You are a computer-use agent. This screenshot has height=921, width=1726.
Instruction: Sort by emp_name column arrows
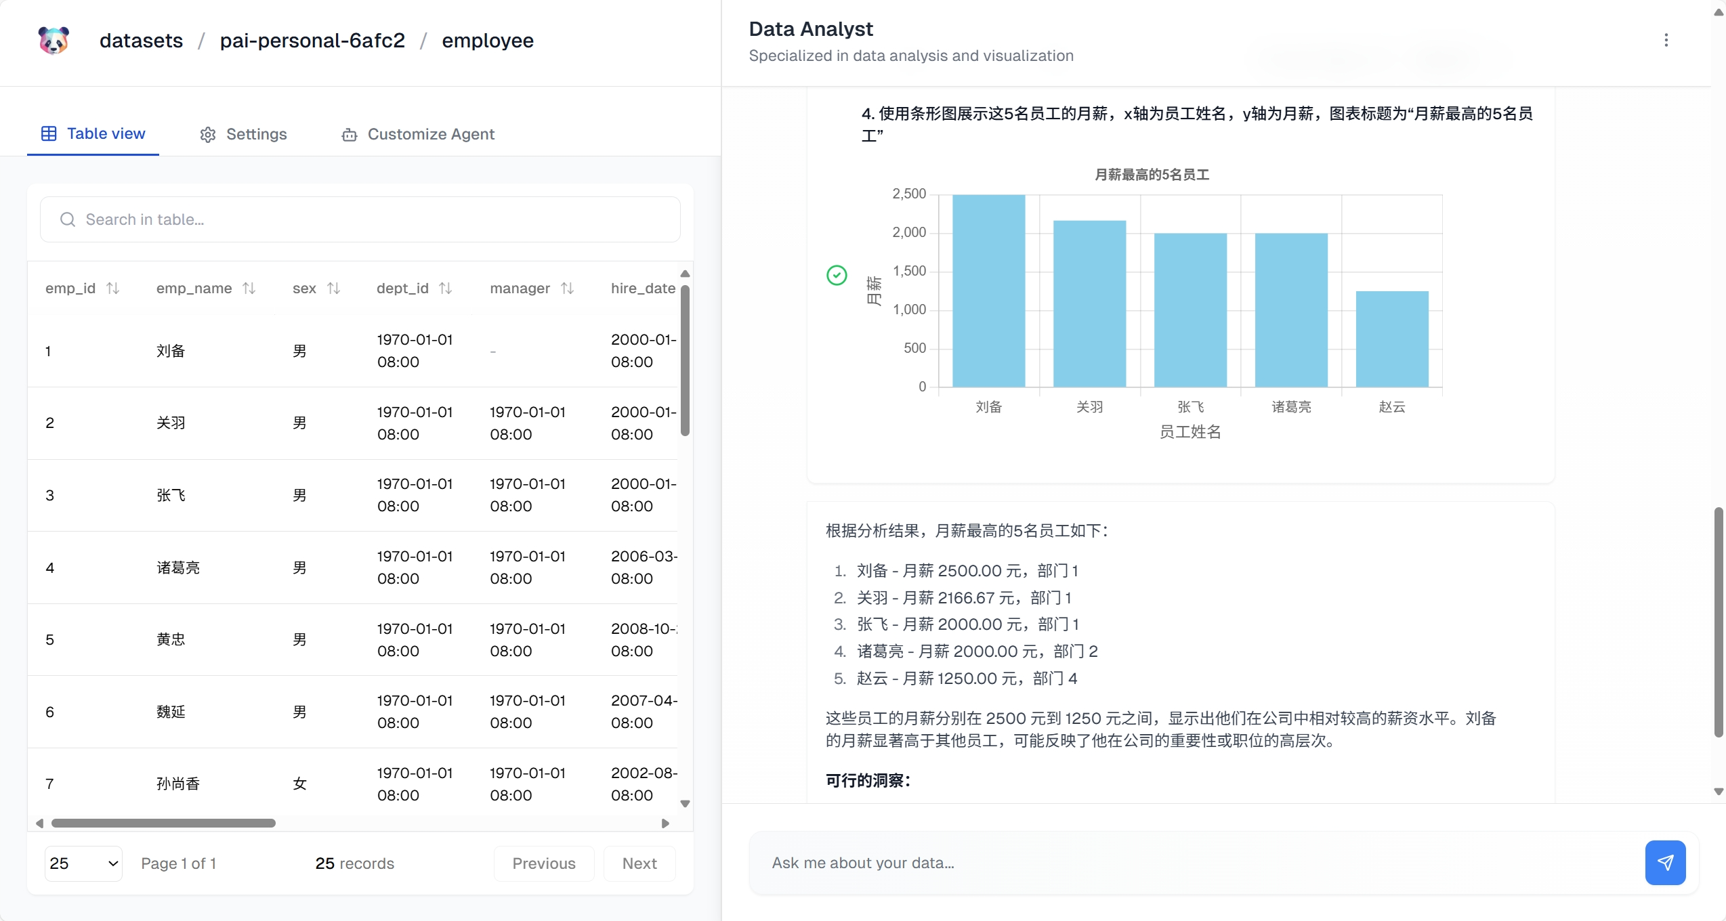[249, 288]
